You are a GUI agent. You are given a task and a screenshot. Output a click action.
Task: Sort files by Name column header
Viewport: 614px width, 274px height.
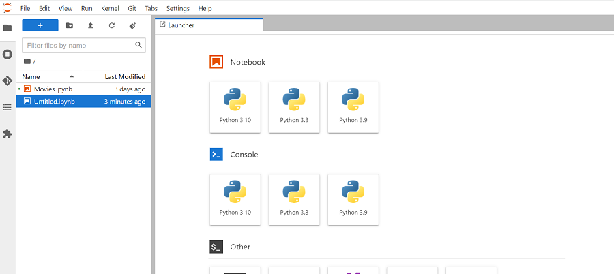tap(49, 77)
